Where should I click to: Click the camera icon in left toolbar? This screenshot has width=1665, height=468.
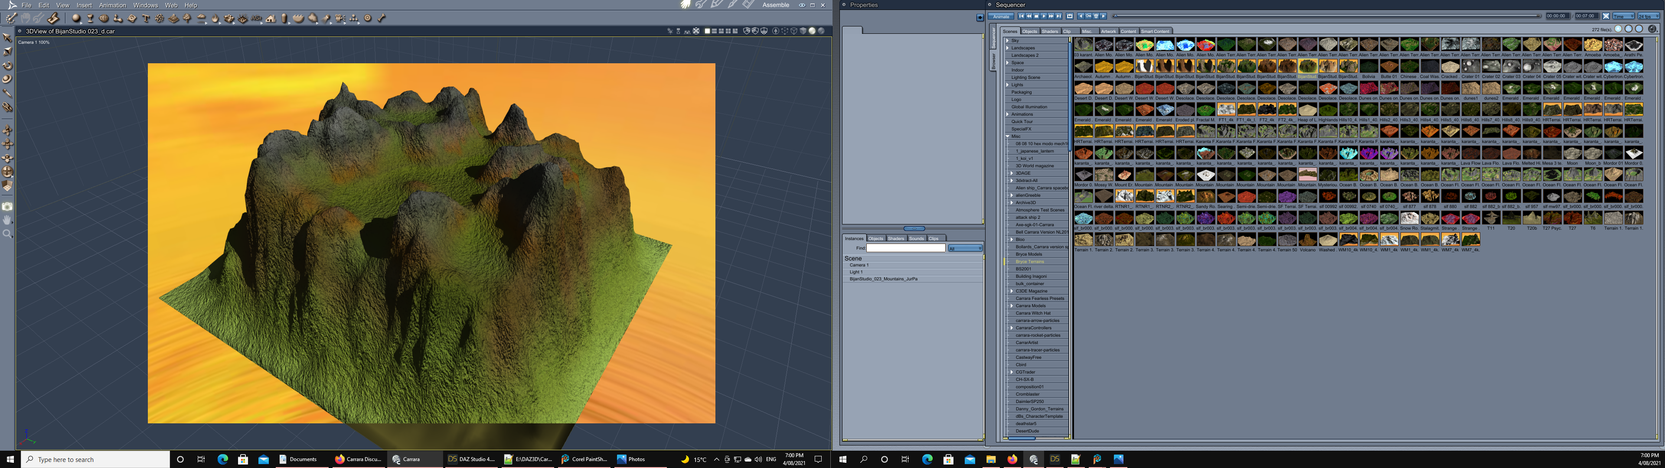pyautogui.click(x=7, y=207)
